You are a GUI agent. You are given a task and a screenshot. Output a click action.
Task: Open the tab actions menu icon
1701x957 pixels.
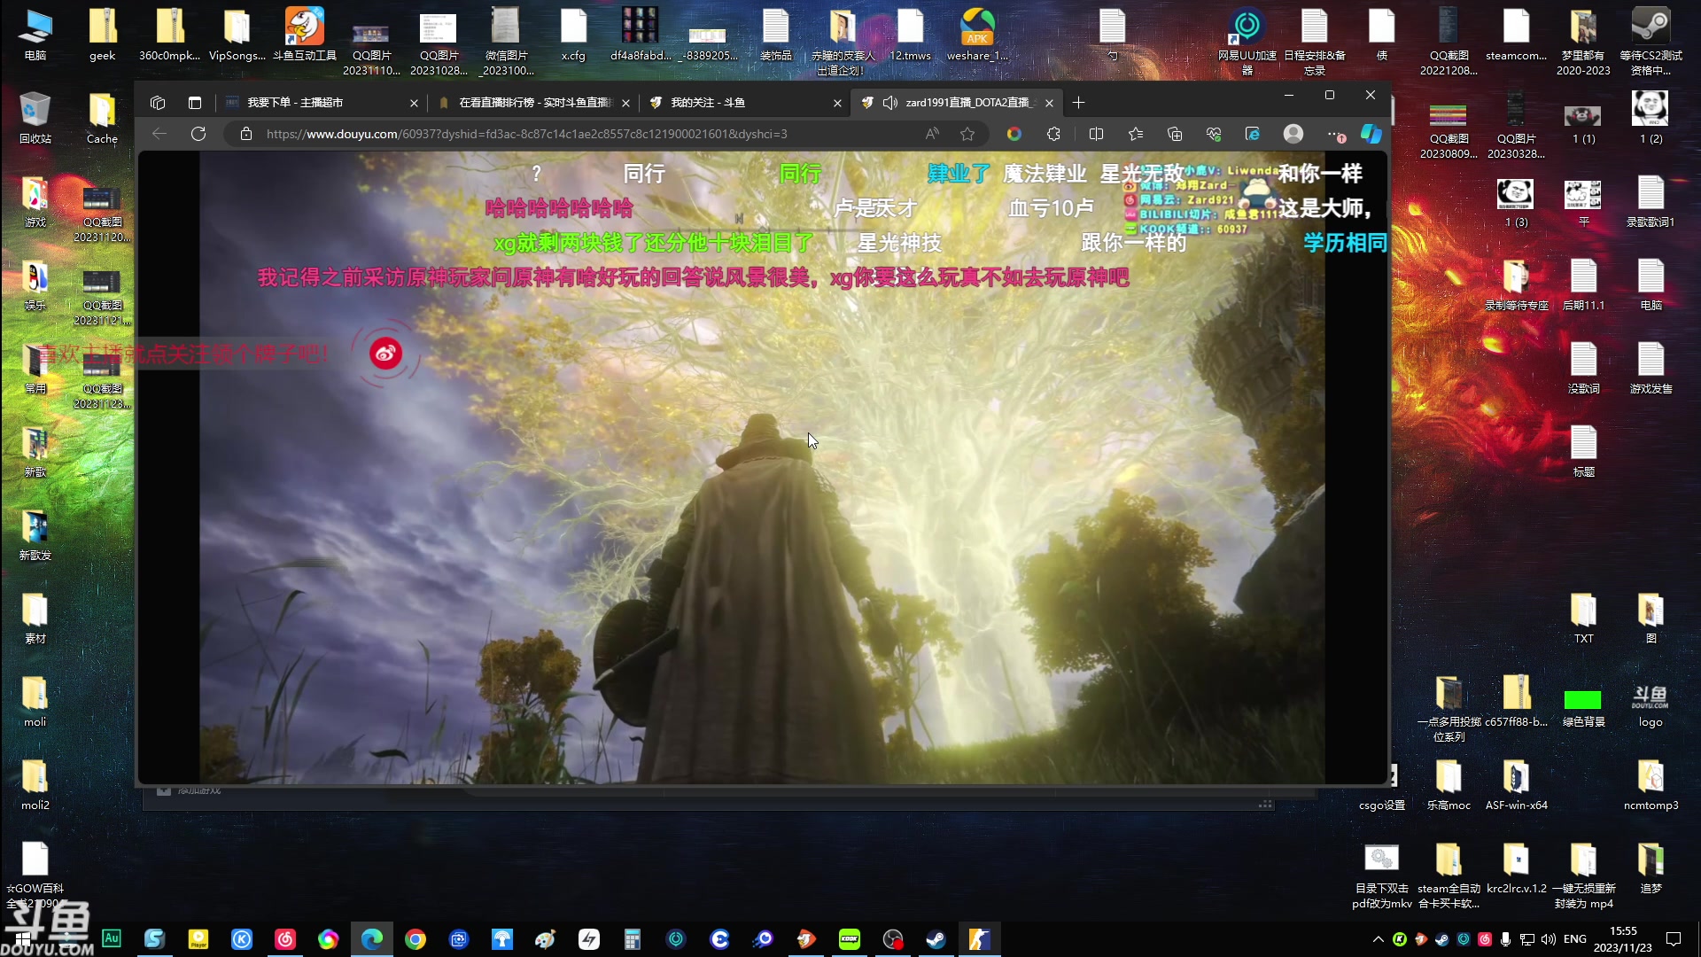(195, 103)
